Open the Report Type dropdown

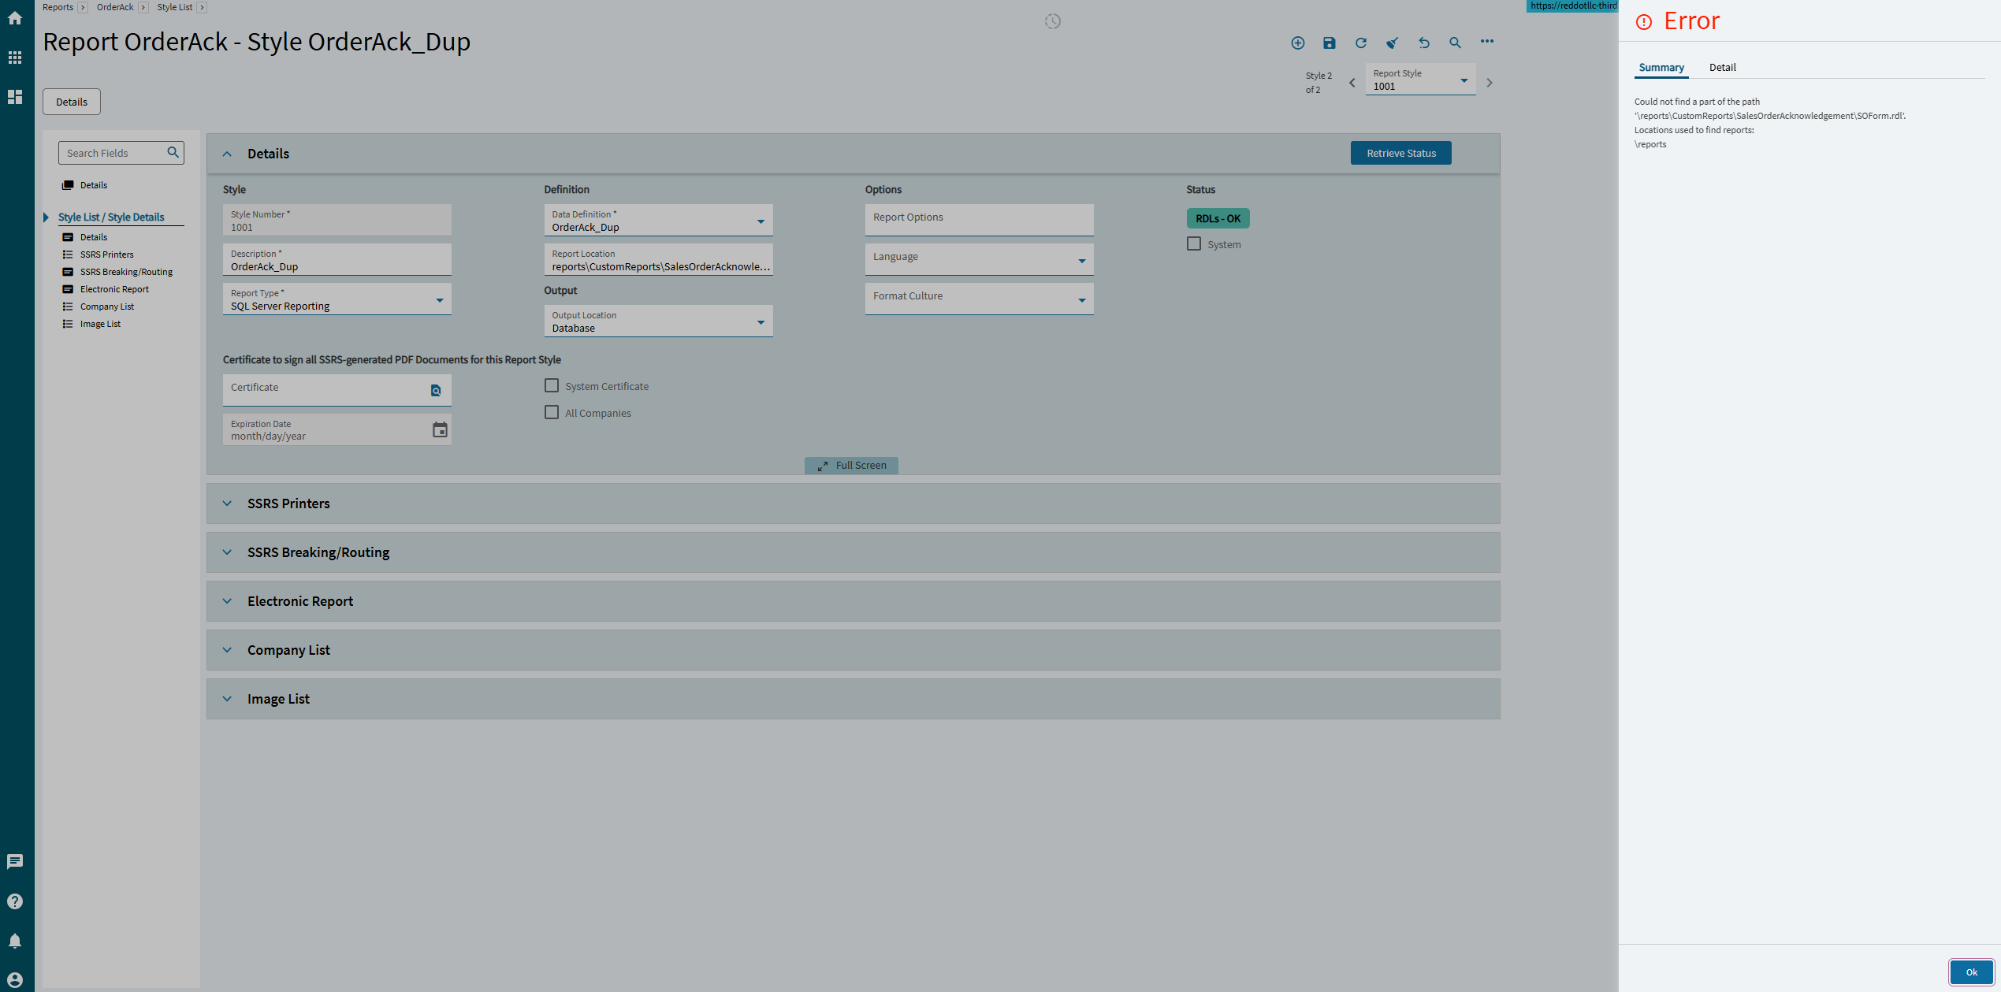[x=440, y=300]
